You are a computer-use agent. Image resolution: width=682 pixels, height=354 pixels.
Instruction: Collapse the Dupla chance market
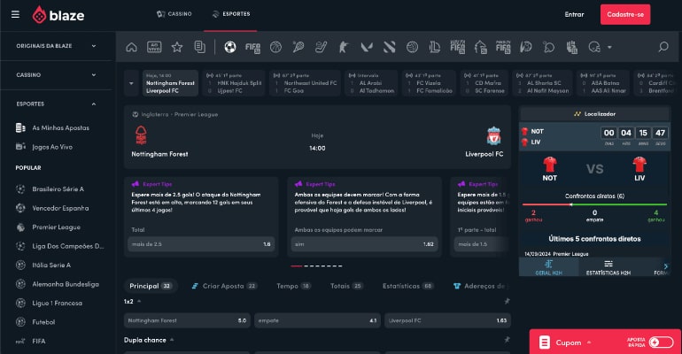click(x=172, y=340)
